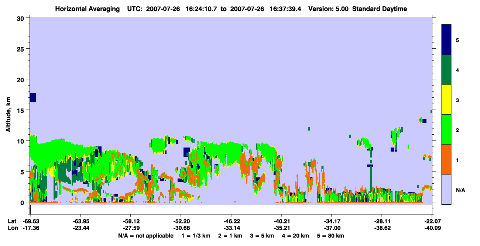Click the bright green colorbar segment labeled 2

[446, 129]
